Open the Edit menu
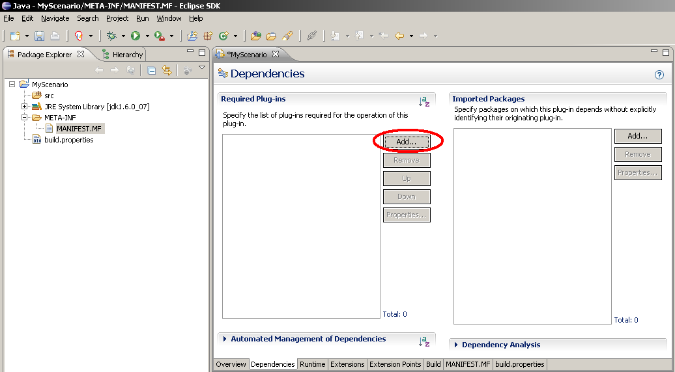 pyautogui.click(x=27, y=18)
